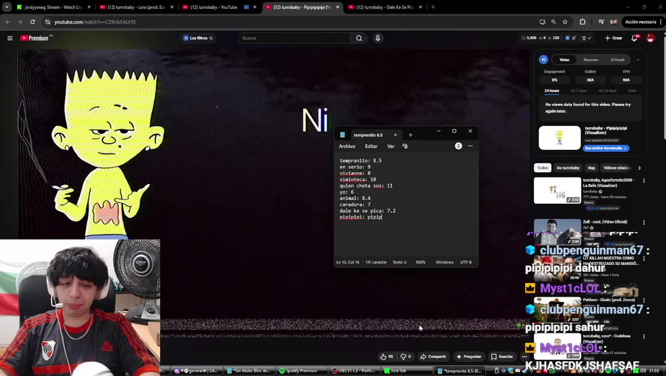Viewport: 666px width, 376px height.
Task: Filter related videos by De turrobaby chip
Action: pos(568,168)
